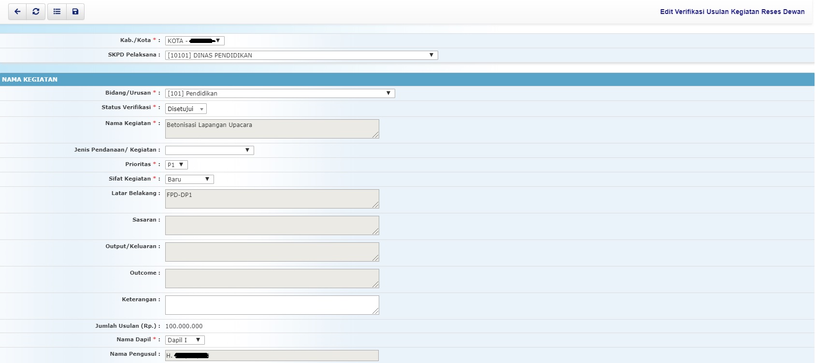The image size is (815, 363).
Task: Expand the SKPD Pelaksana dropdown
Action: 301,56
